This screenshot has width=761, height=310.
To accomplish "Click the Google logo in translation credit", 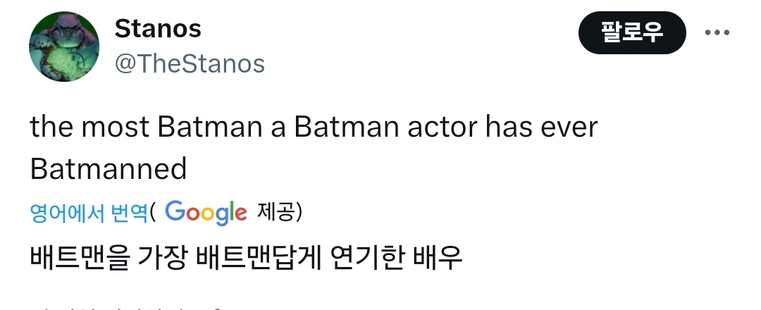I will [x=206, y=212].
